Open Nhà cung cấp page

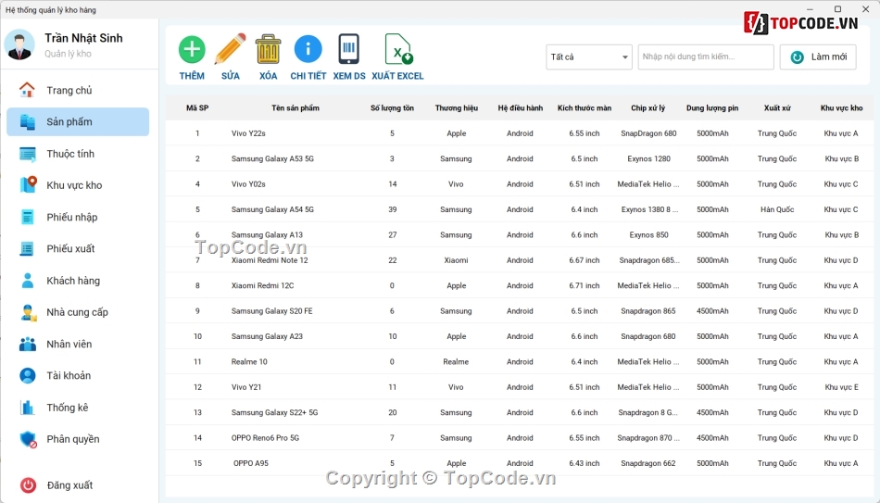78,312
